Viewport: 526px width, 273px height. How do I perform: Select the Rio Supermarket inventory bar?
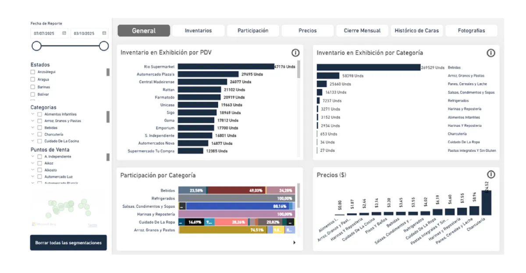coord(226,66)
